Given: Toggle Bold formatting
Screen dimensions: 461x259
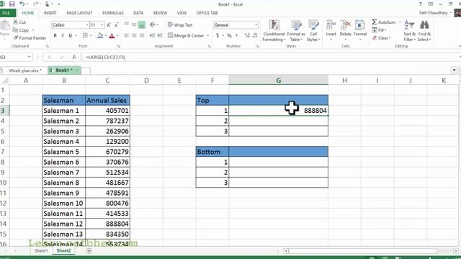Looking at the screenshot, I should click(x=55, y=35).
